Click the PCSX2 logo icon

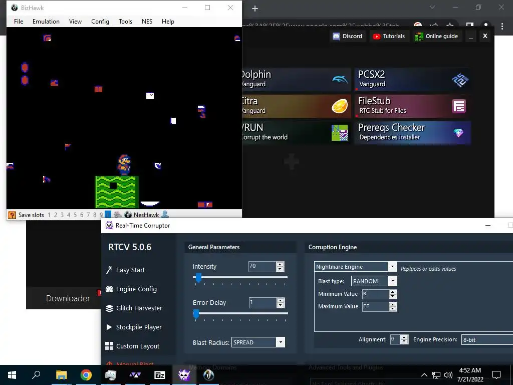(460, 80)
